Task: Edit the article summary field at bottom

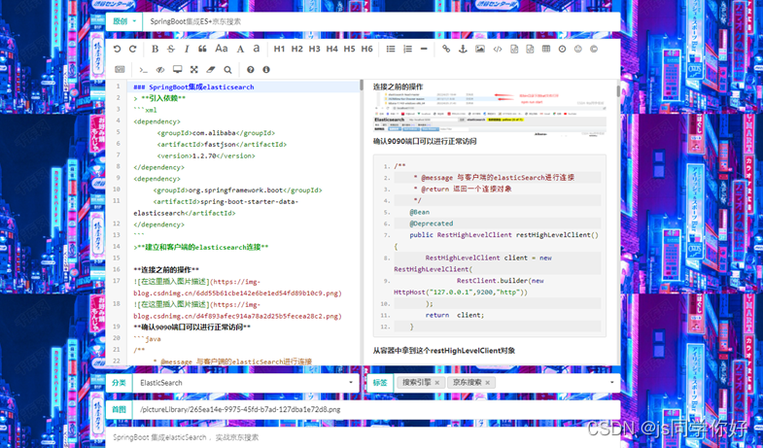Action: coord(363,437)
